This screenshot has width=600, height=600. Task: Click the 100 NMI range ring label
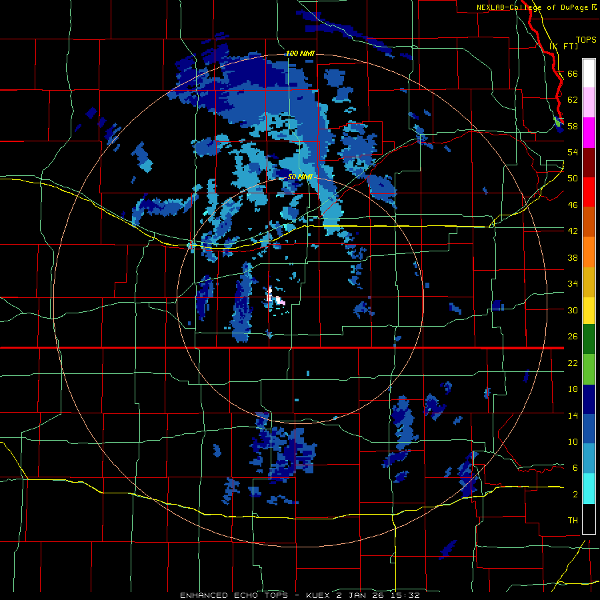click(301, 53)
